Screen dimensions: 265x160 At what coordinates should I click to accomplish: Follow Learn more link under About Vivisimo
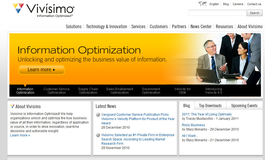(x=20, y=135)
